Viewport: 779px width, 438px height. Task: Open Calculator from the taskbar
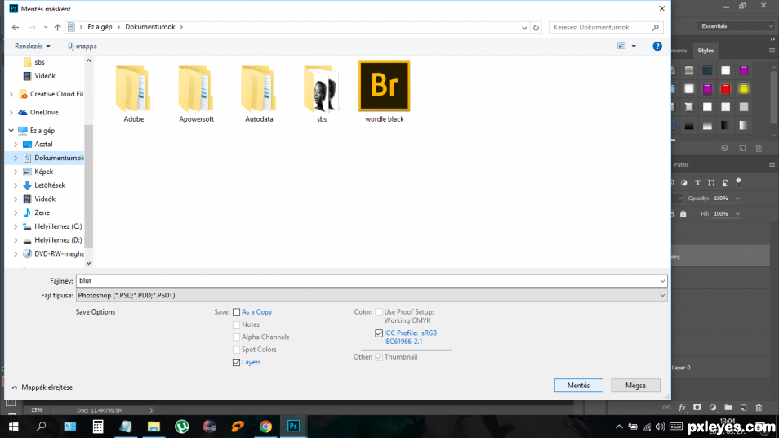click(x=98, y=427)
